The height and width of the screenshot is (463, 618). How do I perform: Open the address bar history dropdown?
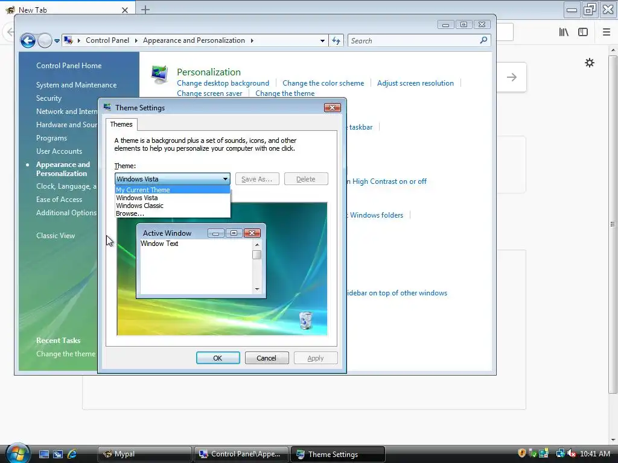click(x=322, y=40)
